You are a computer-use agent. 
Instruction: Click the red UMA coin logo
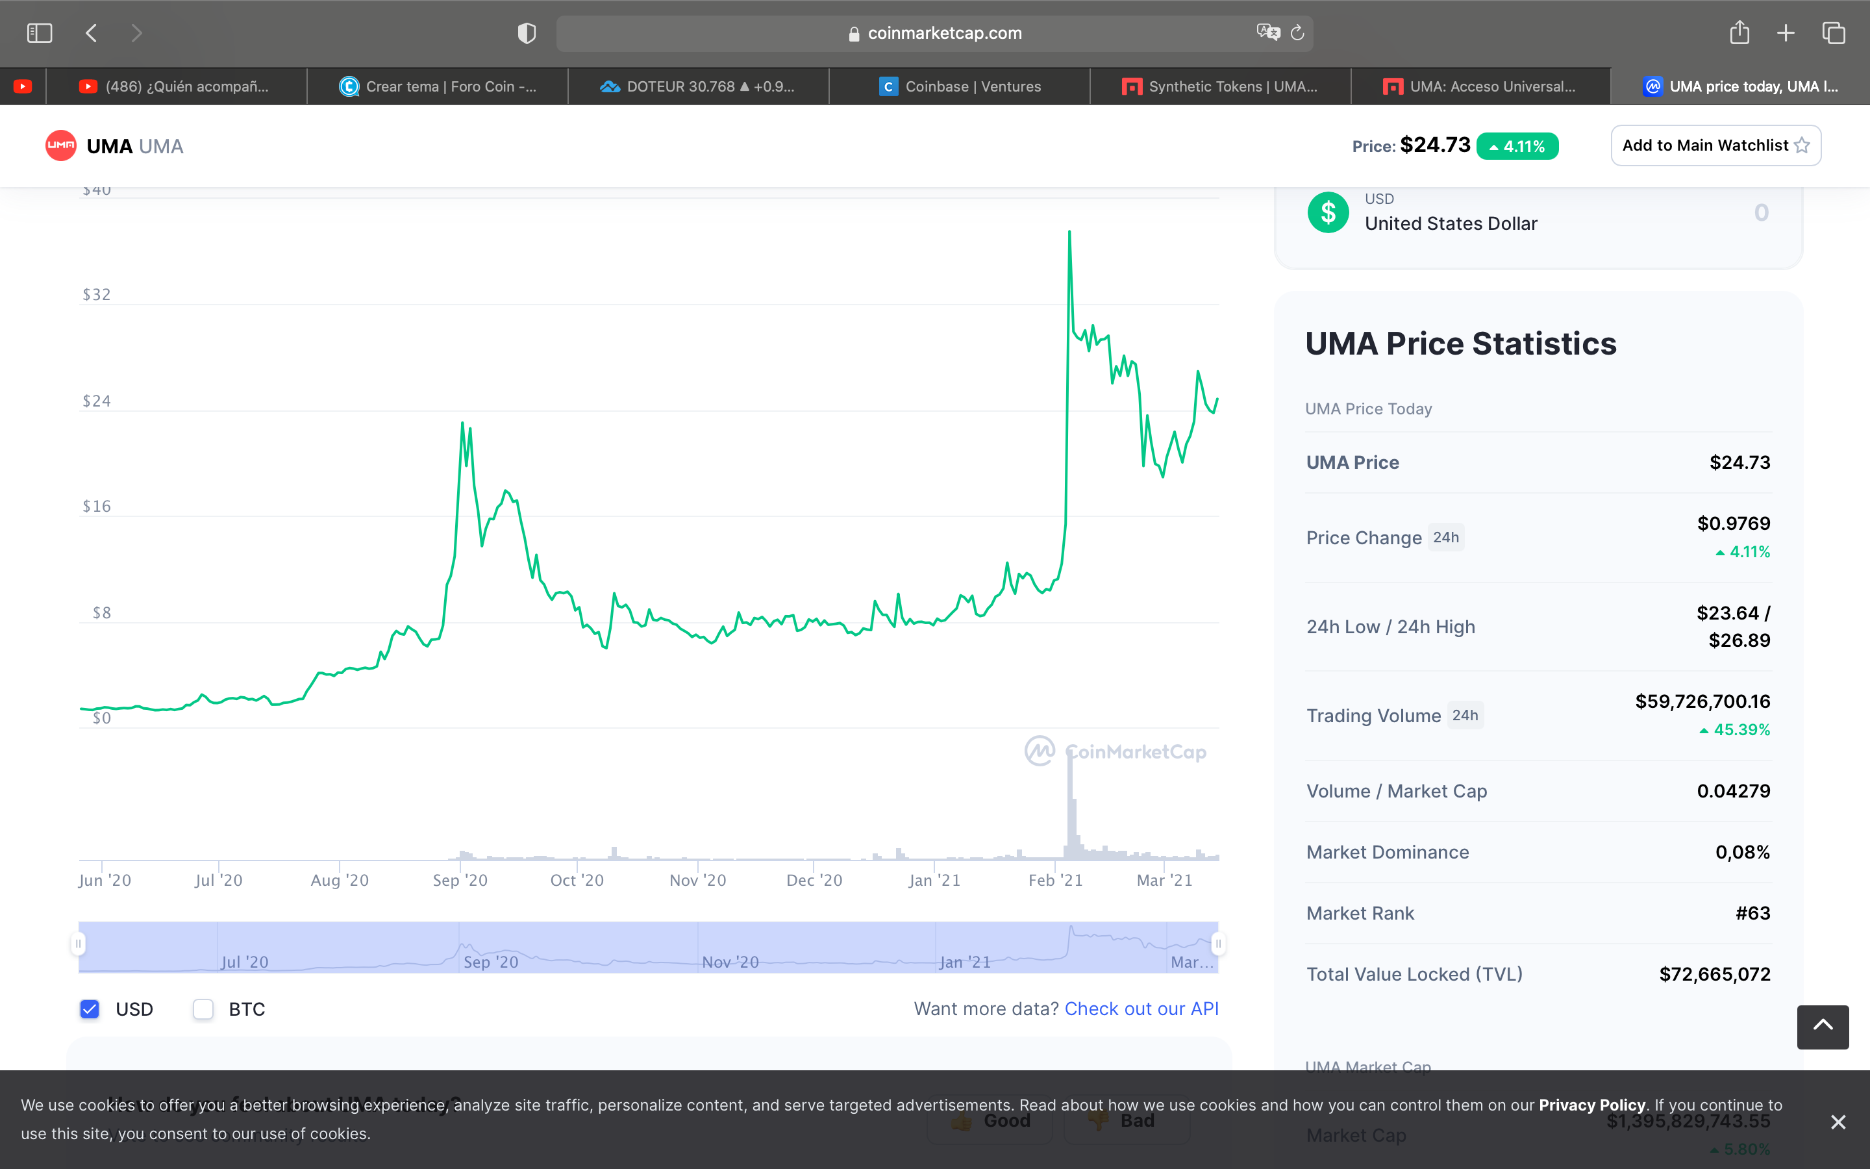pyautogui.click(x=61, y=145)
